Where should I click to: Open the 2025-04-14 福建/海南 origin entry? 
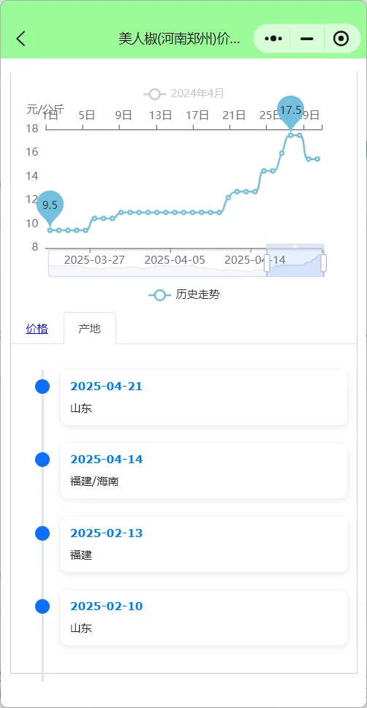pyautogui.click(x=204, y=471)
